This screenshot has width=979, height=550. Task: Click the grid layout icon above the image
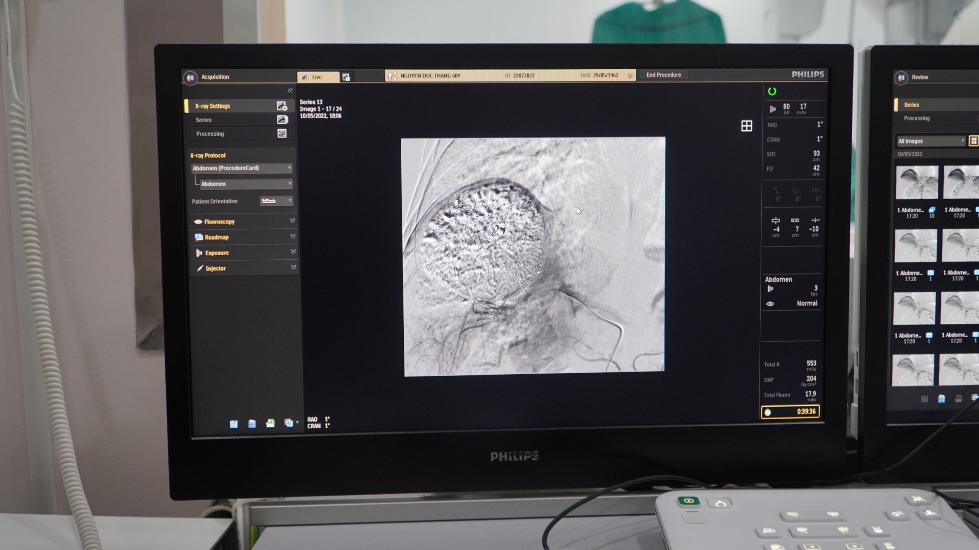tap(746, 126)
